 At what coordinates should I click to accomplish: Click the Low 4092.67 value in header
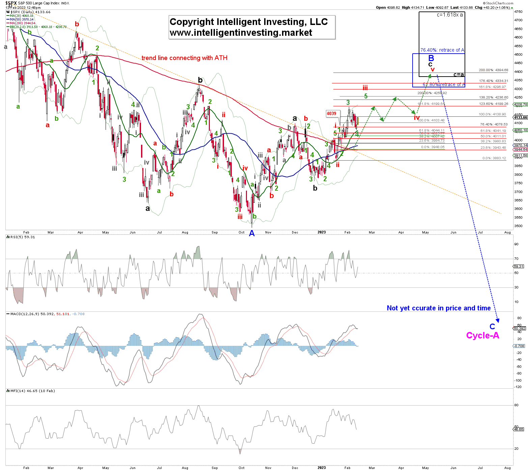[437, 7]
